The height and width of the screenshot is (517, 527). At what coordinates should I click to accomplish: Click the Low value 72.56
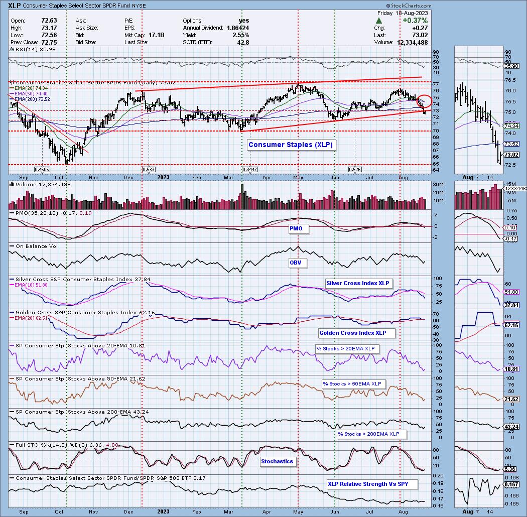click(49, 35)
